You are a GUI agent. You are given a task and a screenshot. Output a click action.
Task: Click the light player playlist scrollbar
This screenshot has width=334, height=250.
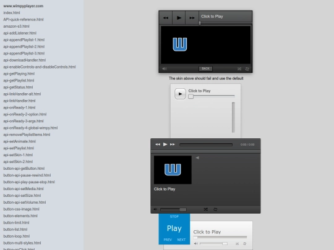pos(233,117)
